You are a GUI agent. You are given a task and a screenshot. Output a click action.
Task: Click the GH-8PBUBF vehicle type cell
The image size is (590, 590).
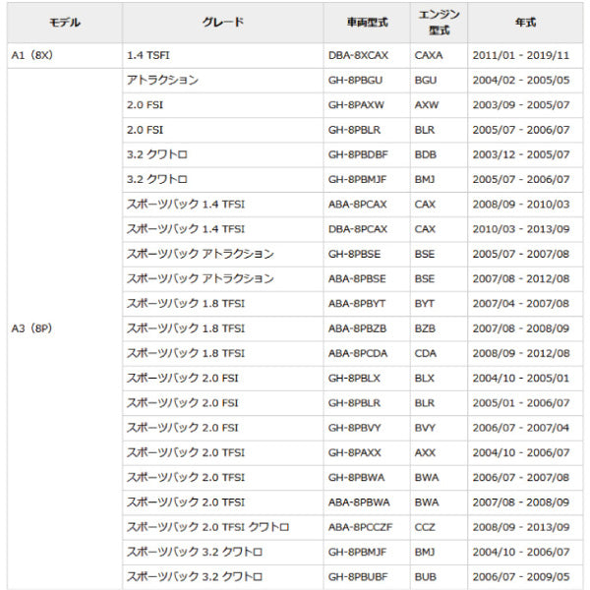pyautogui.click(x=358, y=576)
